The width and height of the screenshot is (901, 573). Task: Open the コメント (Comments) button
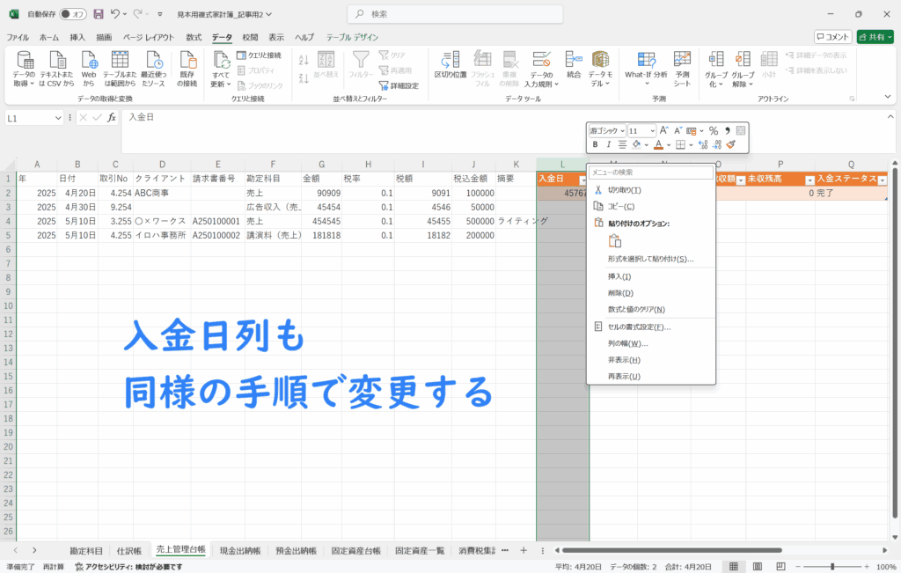[x=832, y=37]
